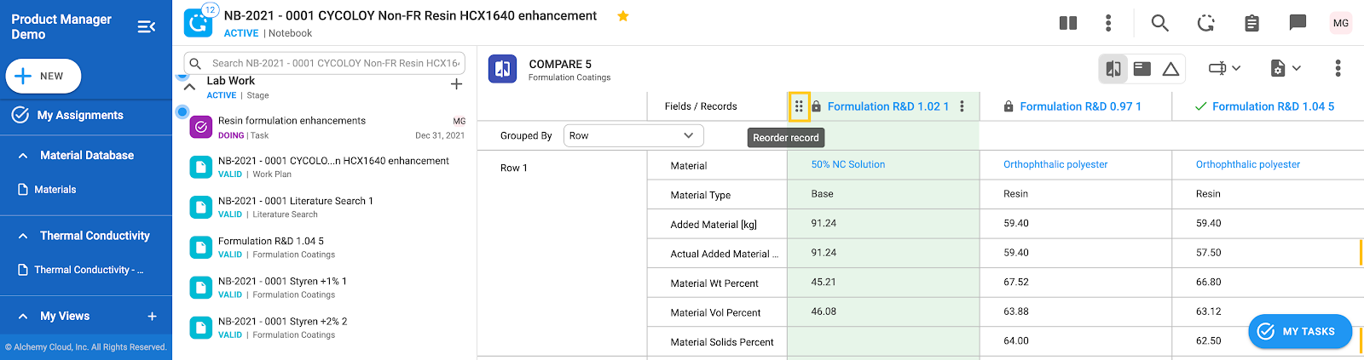Open the app logo with badge 12
The image size is (1364, 360).
(x=199, y=23)
